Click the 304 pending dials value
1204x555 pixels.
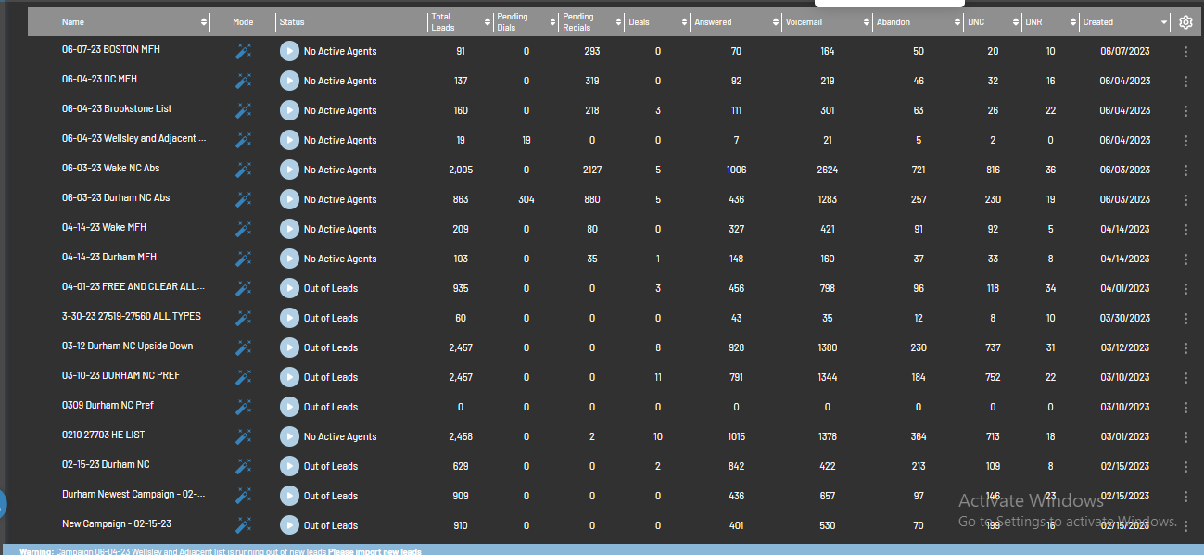click(x=526, y=199)
